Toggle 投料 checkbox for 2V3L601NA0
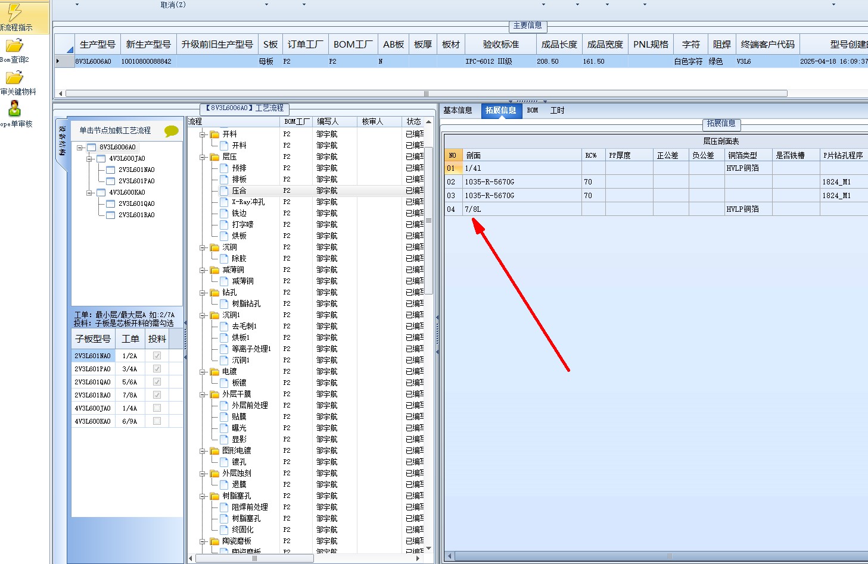 [x=157, y=356]
